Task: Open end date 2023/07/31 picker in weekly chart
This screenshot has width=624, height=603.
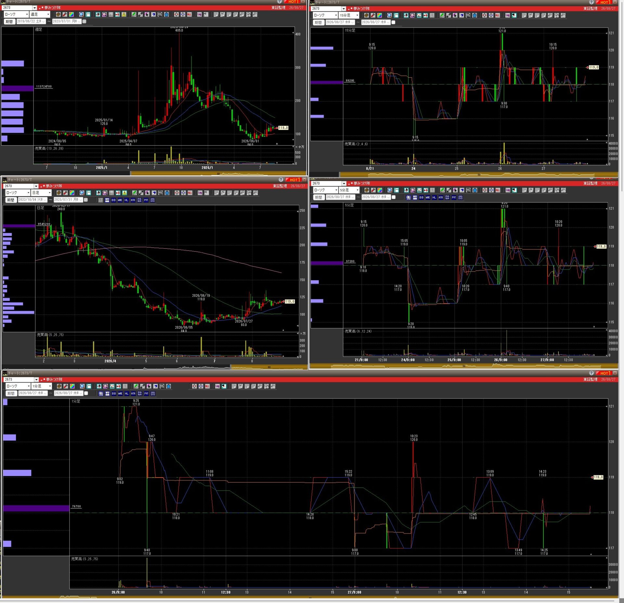Action: [67, 21]
